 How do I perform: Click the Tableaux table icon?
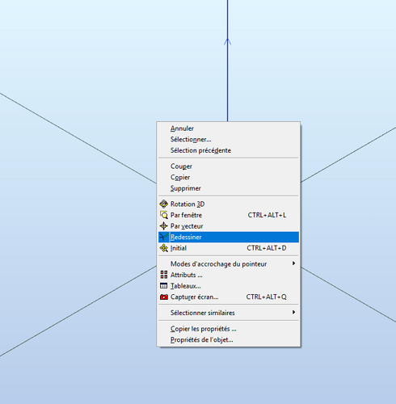163,286
